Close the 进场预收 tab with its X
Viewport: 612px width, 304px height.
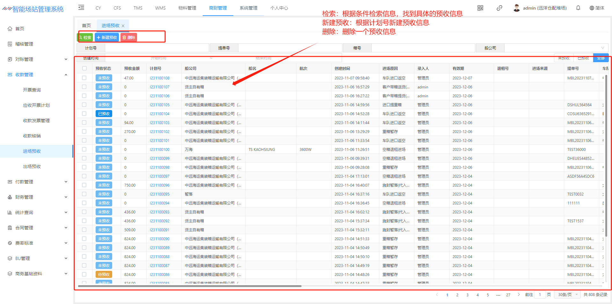(123, 26)
